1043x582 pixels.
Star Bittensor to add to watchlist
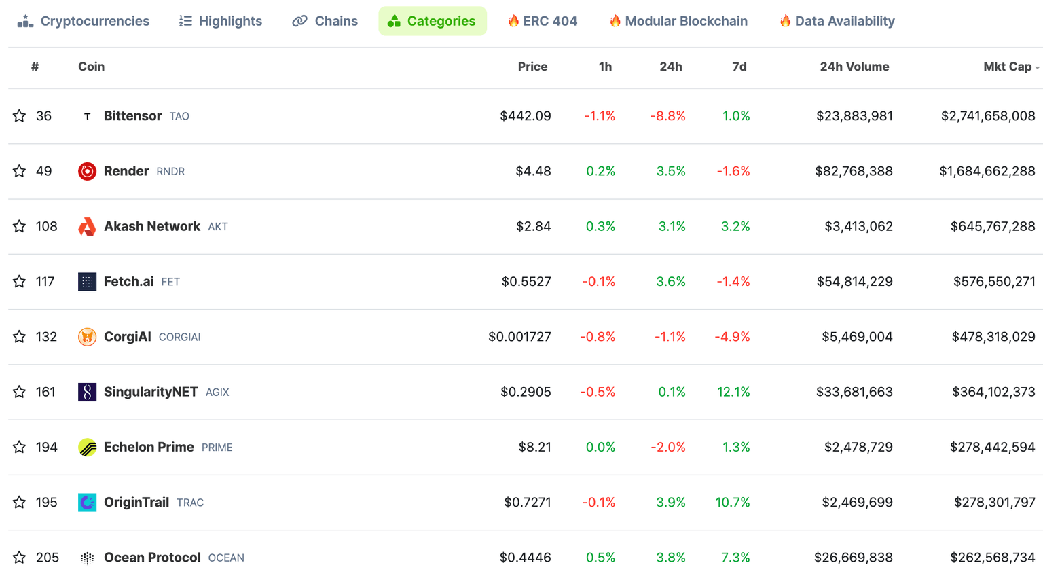pos(20,116)
